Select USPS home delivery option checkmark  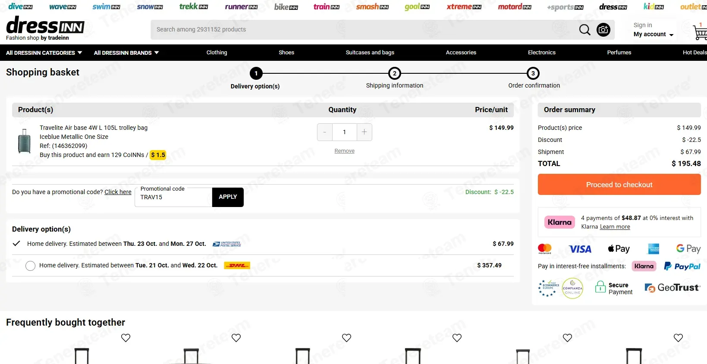coord(16,244)
